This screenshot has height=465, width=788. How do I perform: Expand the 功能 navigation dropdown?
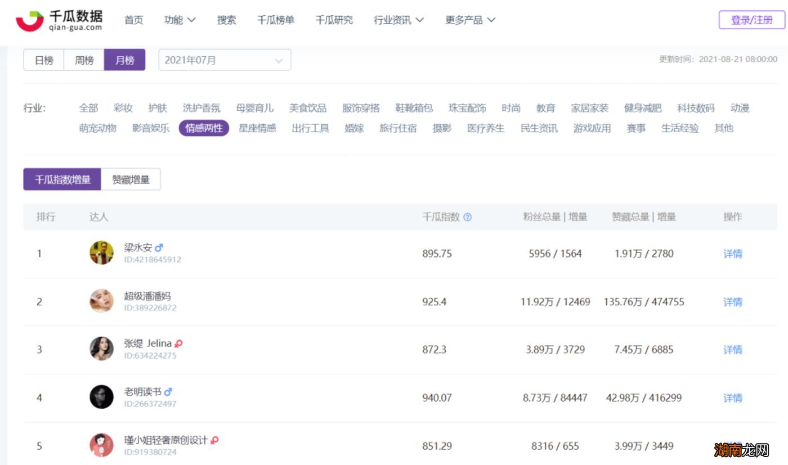(x=180, y=20)
